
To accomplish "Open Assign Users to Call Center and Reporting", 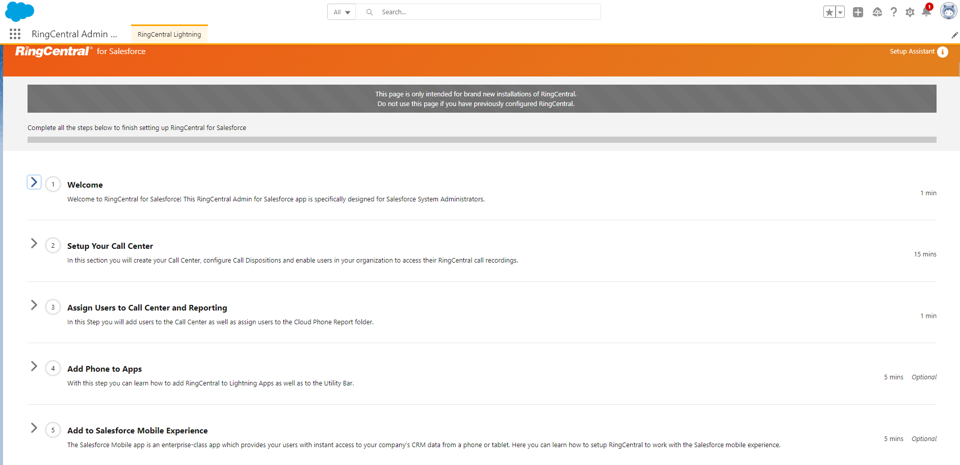I will pos(147,308).
